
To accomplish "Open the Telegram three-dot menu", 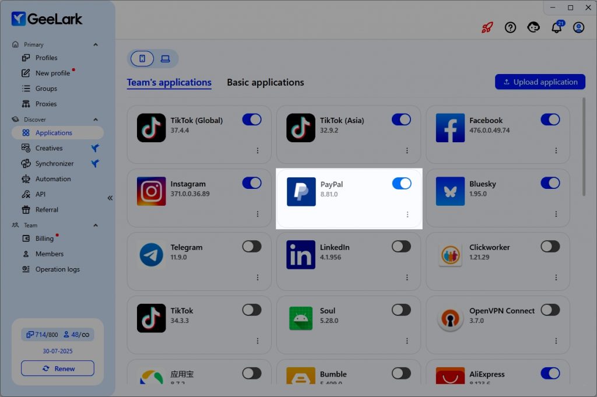I will (258, 277).
